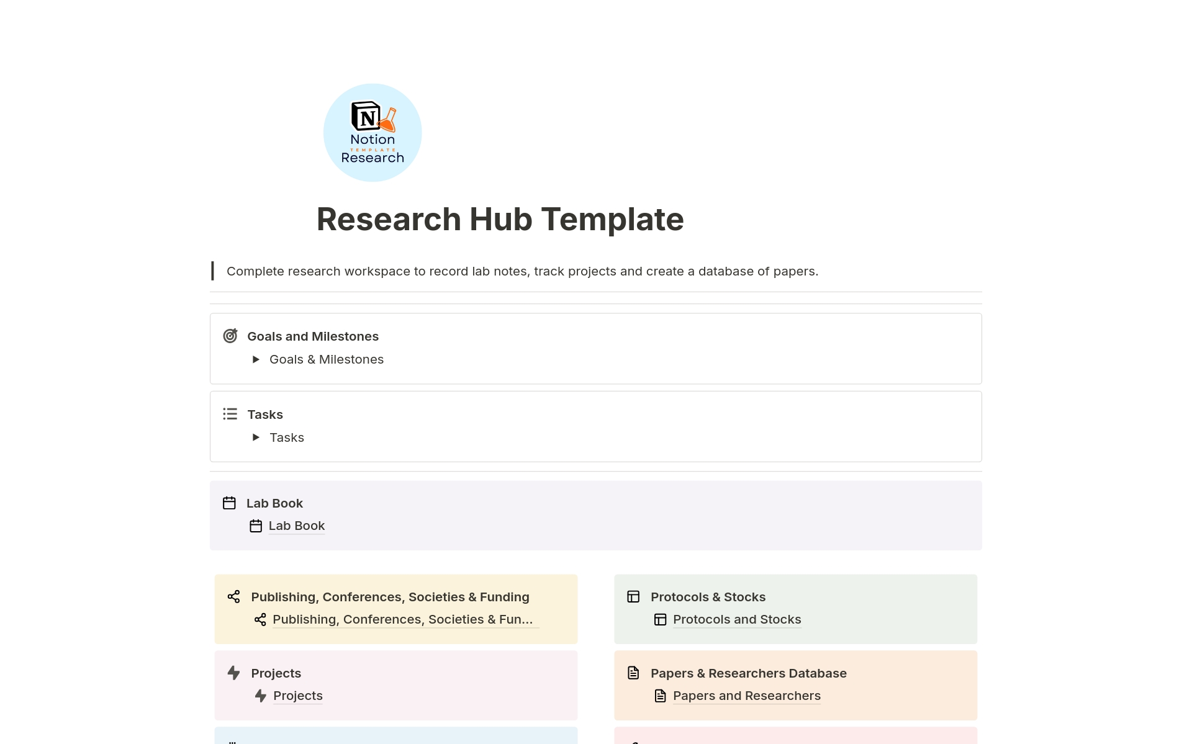The width and height of the screenshot is (1192, 744).
Task: Open the Projects page link
Action: point(298,696)
